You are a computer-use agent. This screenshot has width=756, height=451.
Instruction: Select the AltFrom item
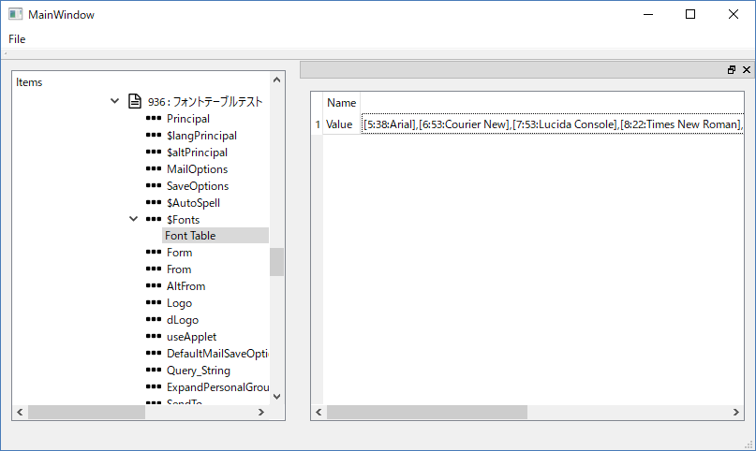point(185,286)
